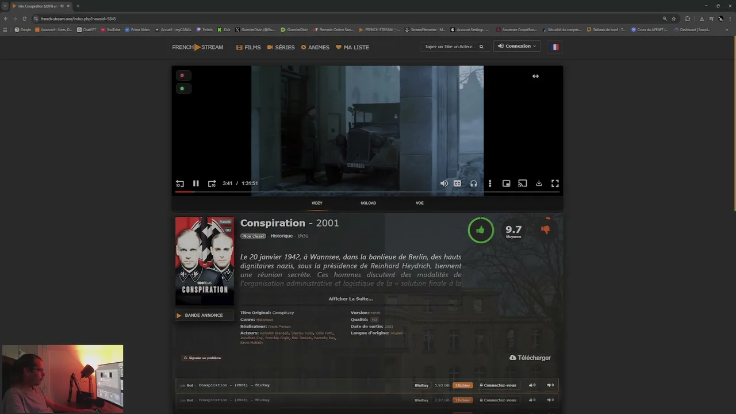Click 1fichier on the 5.93 GB row
This screenshot has height=414, width=736.
(462, 385)
